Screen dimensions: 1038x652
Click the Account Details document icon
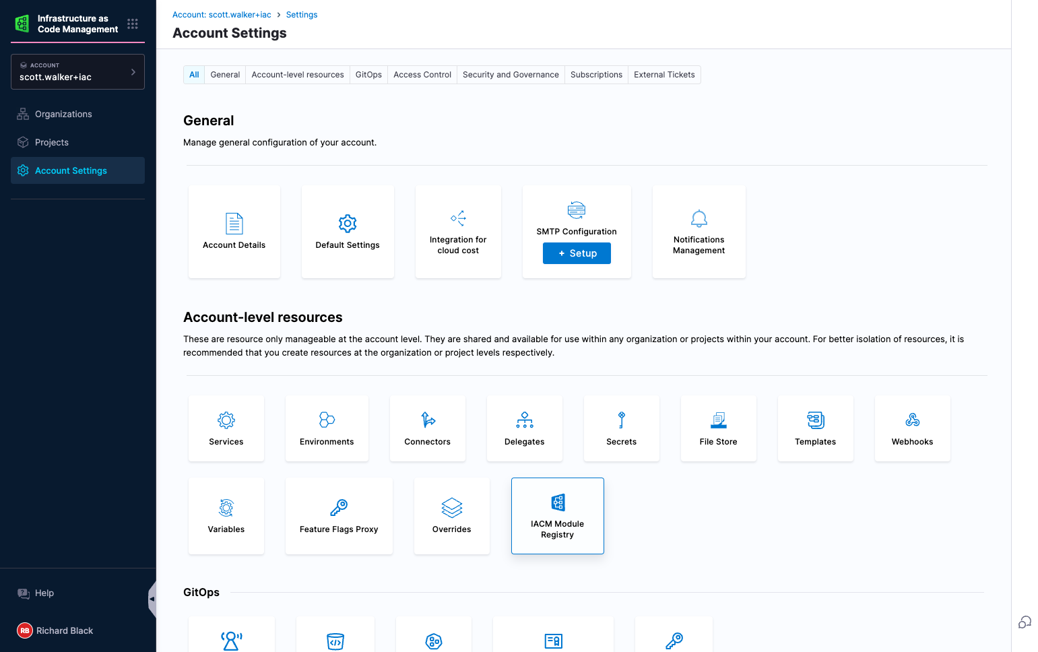pos(234,223)
